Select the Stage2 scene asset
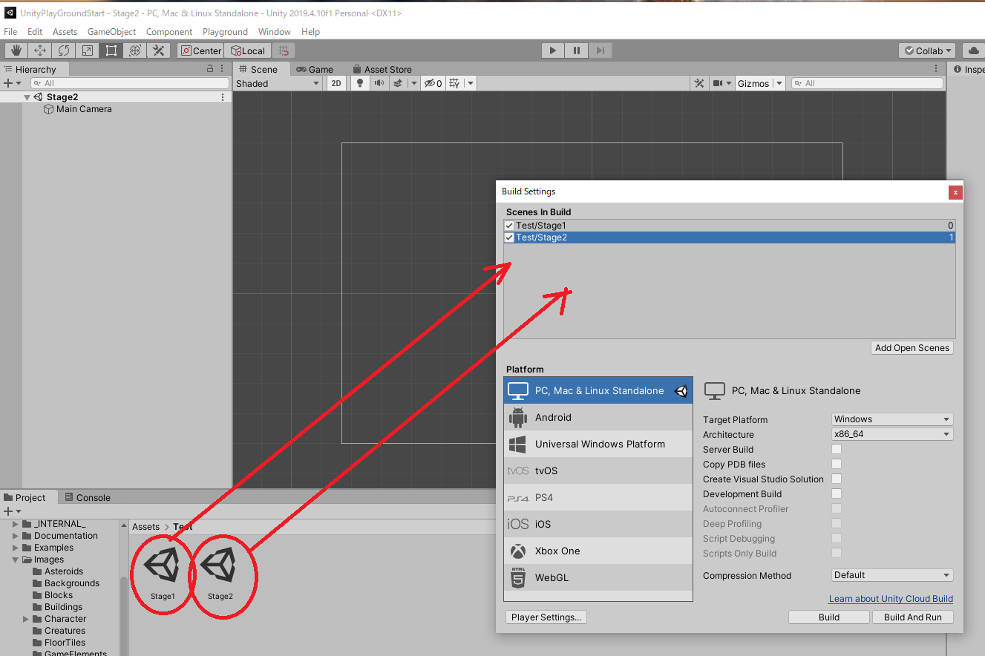Screen dimensions: 985x656 pos(220,573)
